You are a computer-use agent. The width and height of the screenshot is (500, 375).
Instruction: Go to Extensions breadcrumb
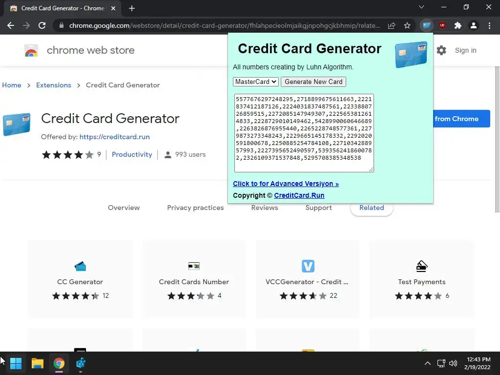[x=54, y=85]
